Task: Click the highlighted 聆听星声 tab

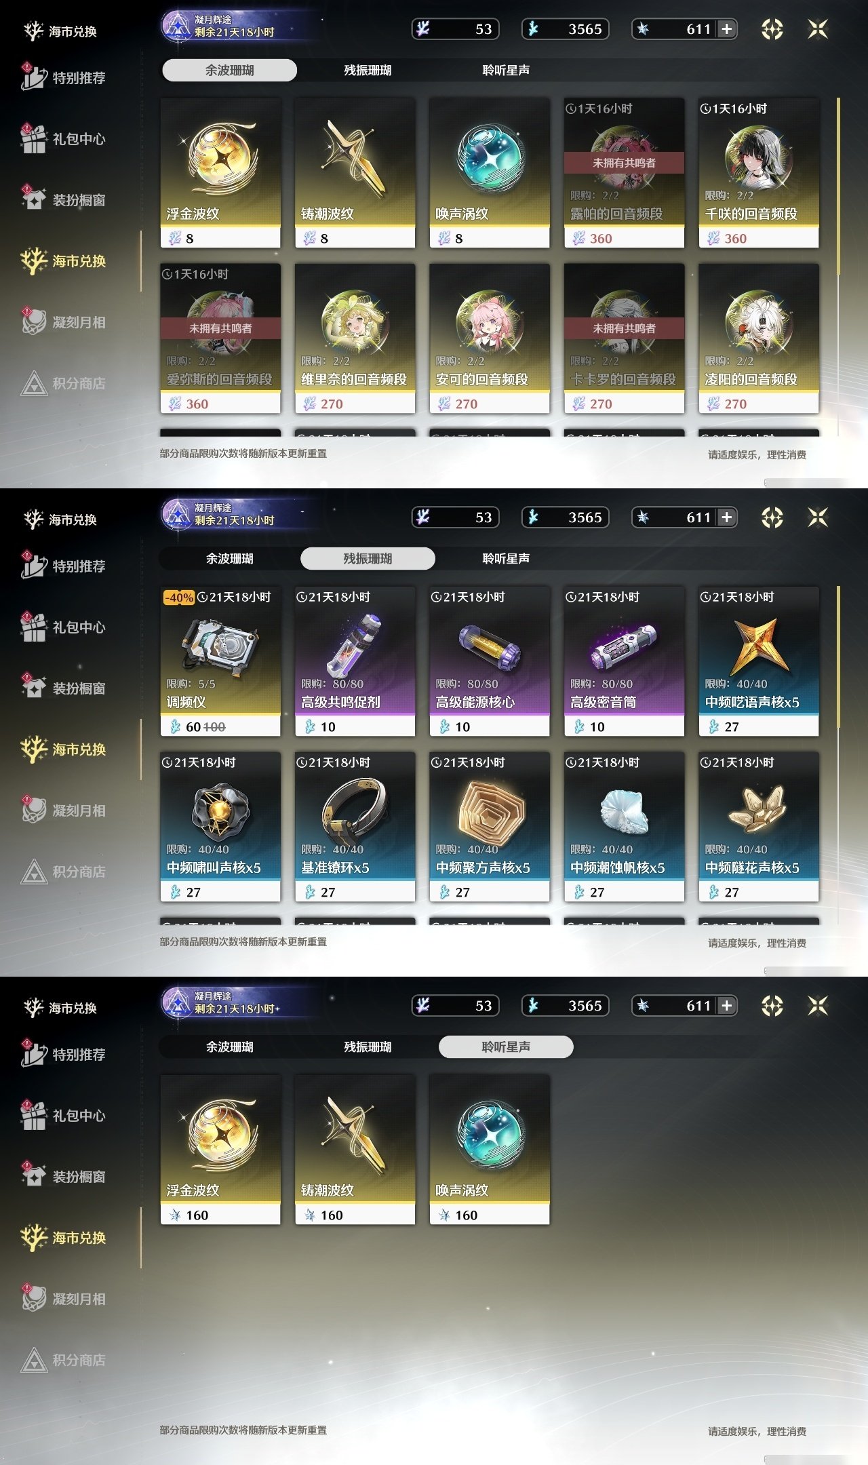Action: click(x=506, y=1047)
